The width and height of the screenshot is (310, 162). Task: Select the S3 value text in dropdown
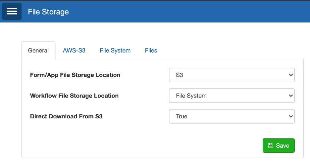pos(180,75)
